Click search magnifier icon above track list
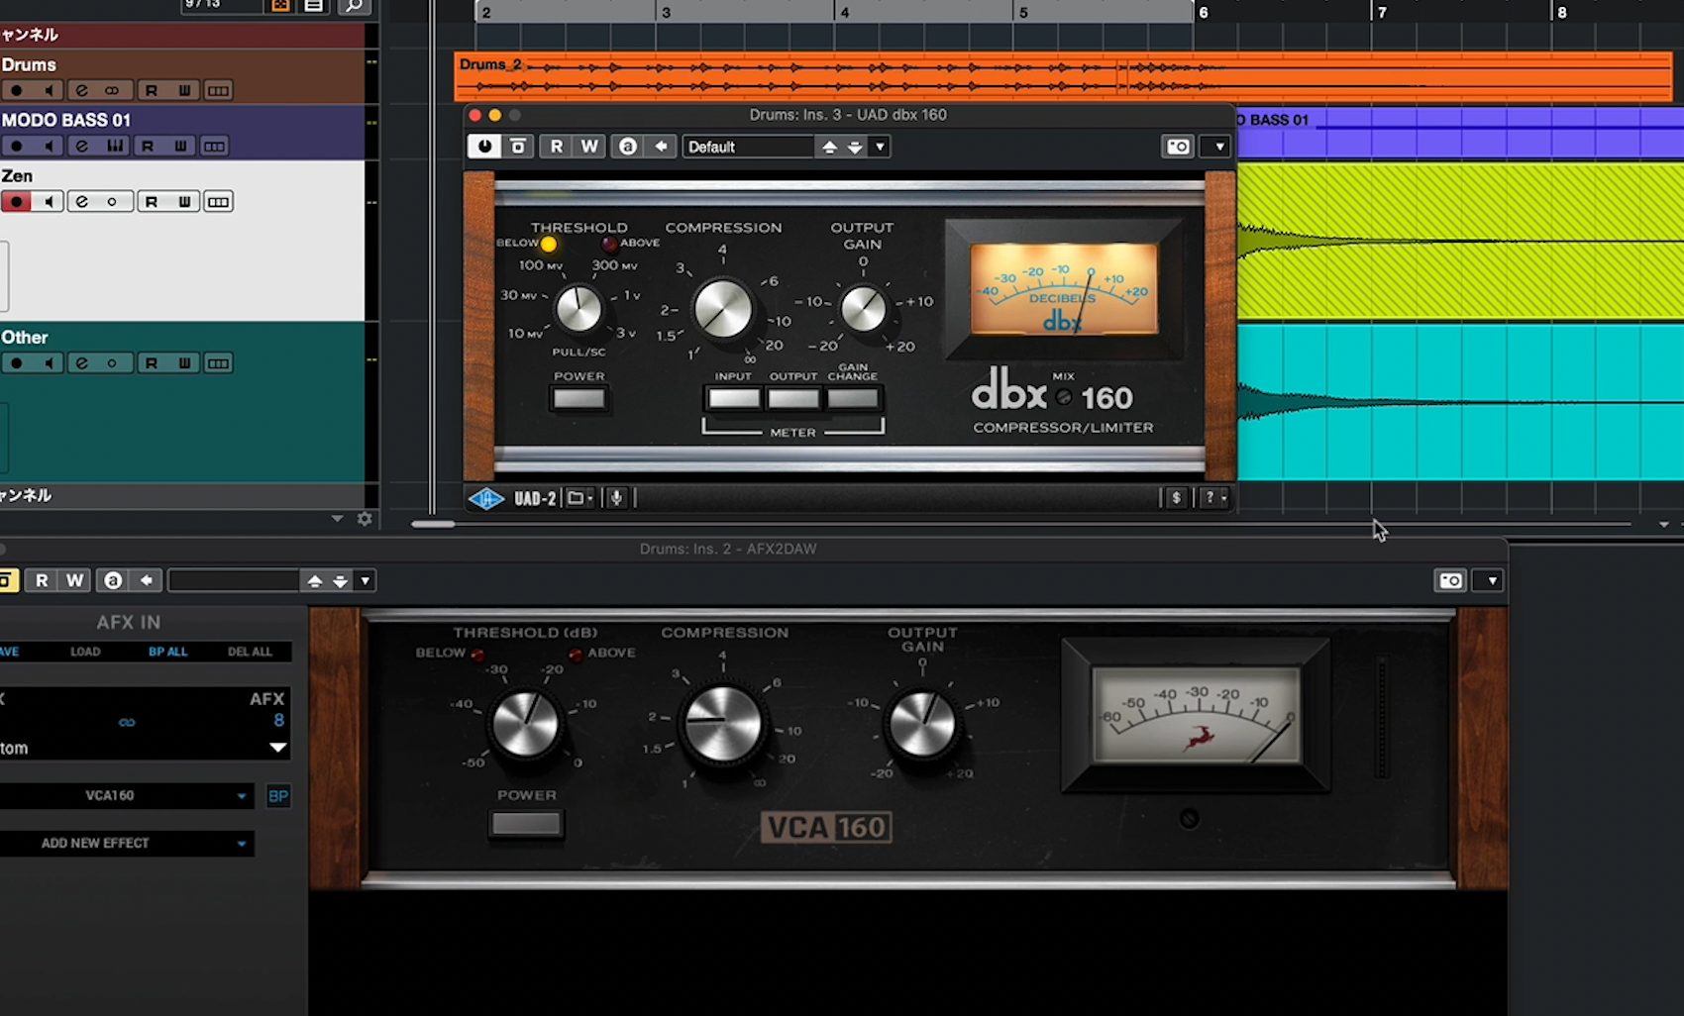 coord(354,6)
